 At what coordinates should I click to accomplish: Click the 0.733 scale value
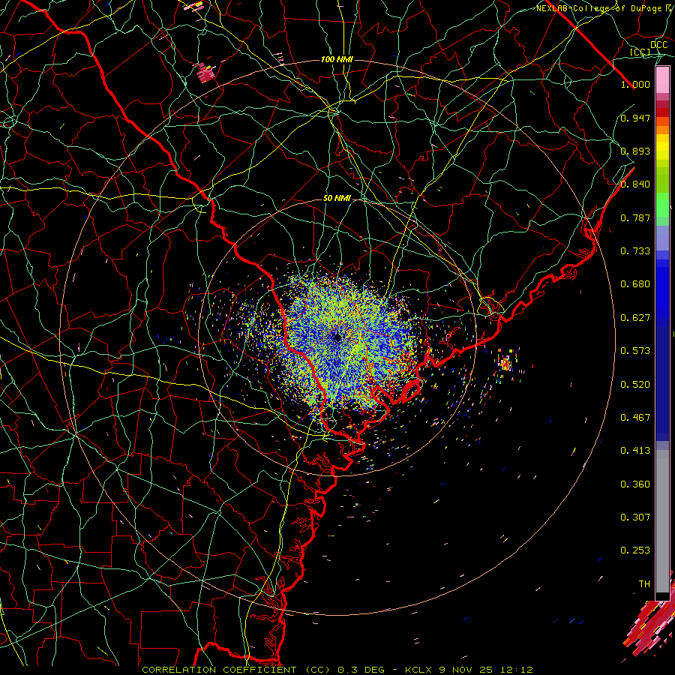pyautogui.click(x=635, y=251)
